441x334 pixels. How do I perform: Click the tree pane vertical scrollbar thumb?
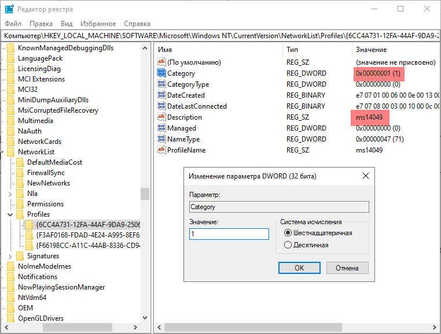(145, 194)
